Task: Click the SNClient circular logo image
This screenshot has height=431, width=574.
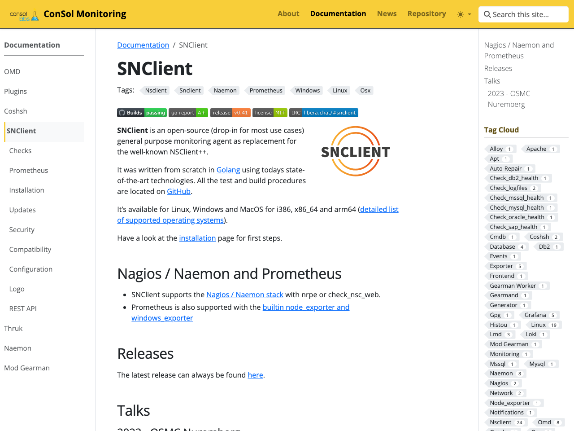Action: pos(355,151)
